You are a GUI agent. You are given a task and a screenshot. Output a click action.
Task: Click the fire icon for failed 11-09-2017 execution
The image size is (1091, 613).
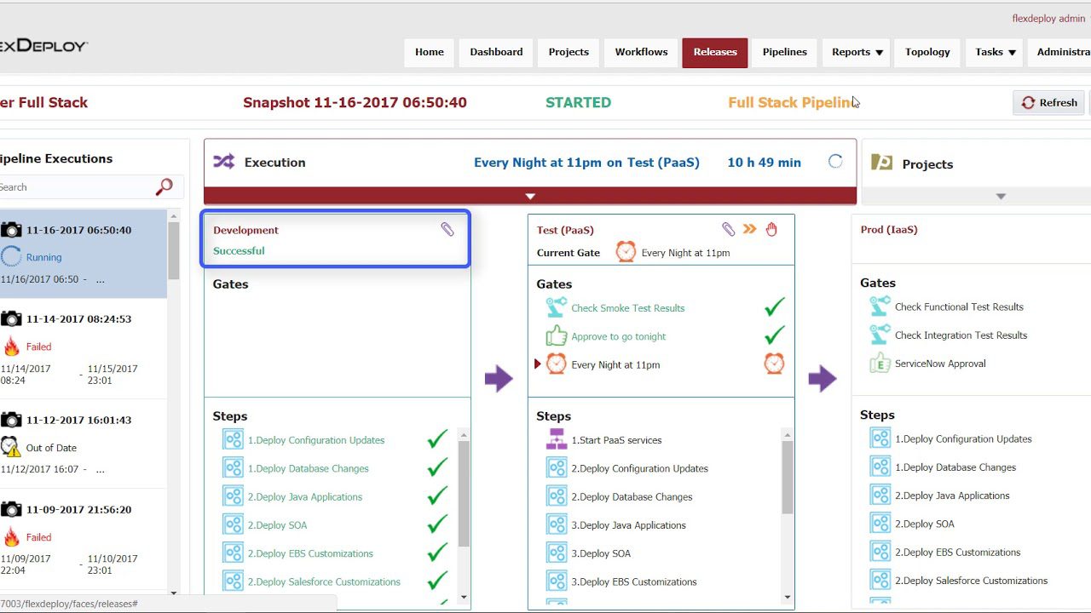11,537
